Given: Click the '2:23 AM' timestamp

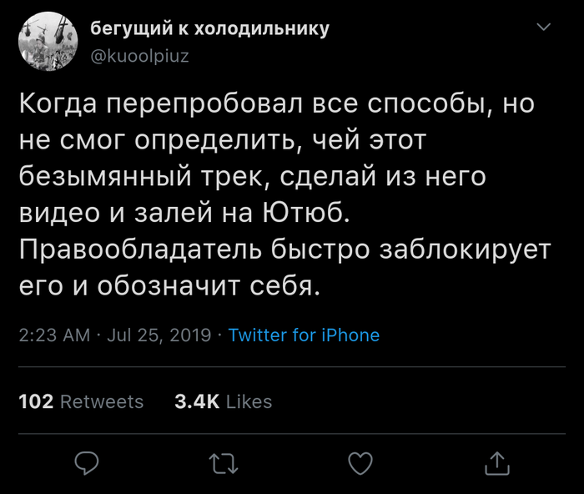Looking at the screenshot, I should tap(53, 335).
